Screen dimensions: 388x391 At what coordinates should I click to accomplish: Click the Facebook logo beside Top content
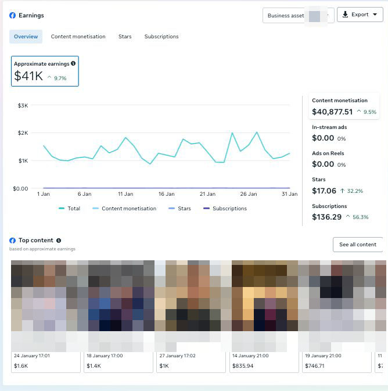(12, 241)
